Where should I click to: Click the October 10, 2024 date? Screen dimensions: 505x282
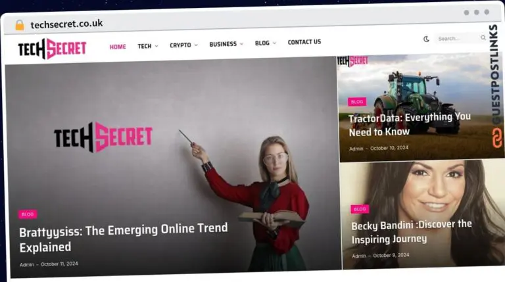(x=389, y=148)
